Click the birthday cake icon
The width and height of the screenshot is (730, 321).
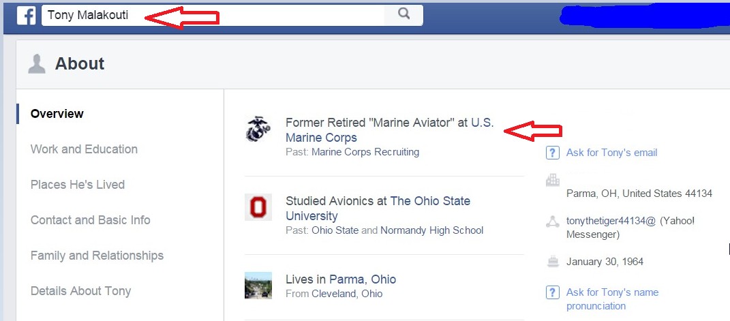(x=553, y=261)
